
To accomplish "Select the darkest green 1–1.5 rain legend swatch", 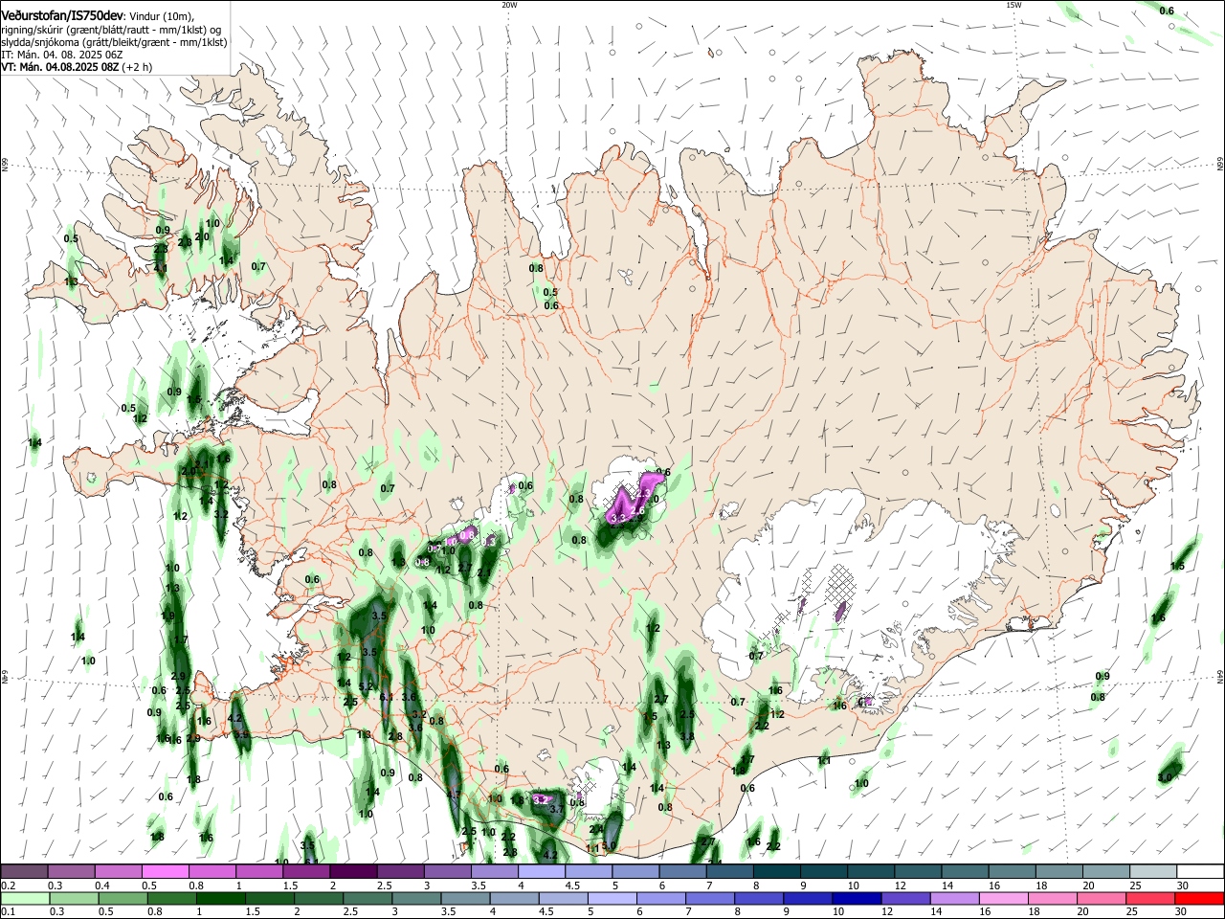I will (220, 898).
